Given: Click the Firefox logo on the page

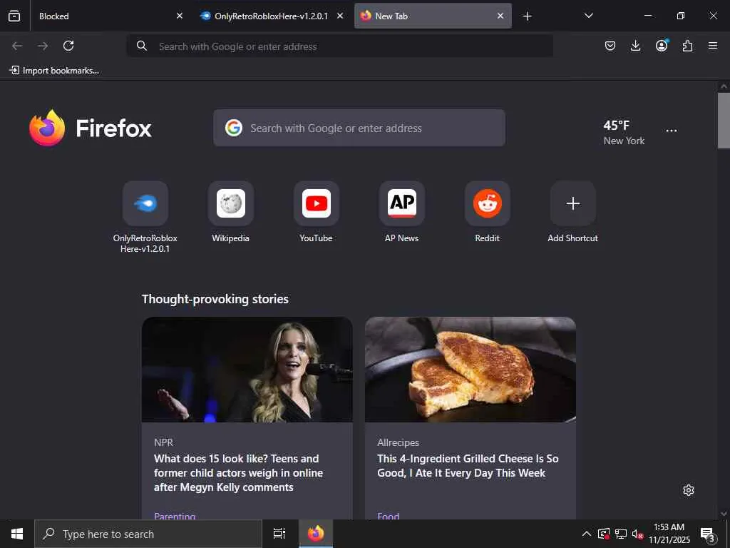Looking at the screenshot, I should tap(91, 128).
